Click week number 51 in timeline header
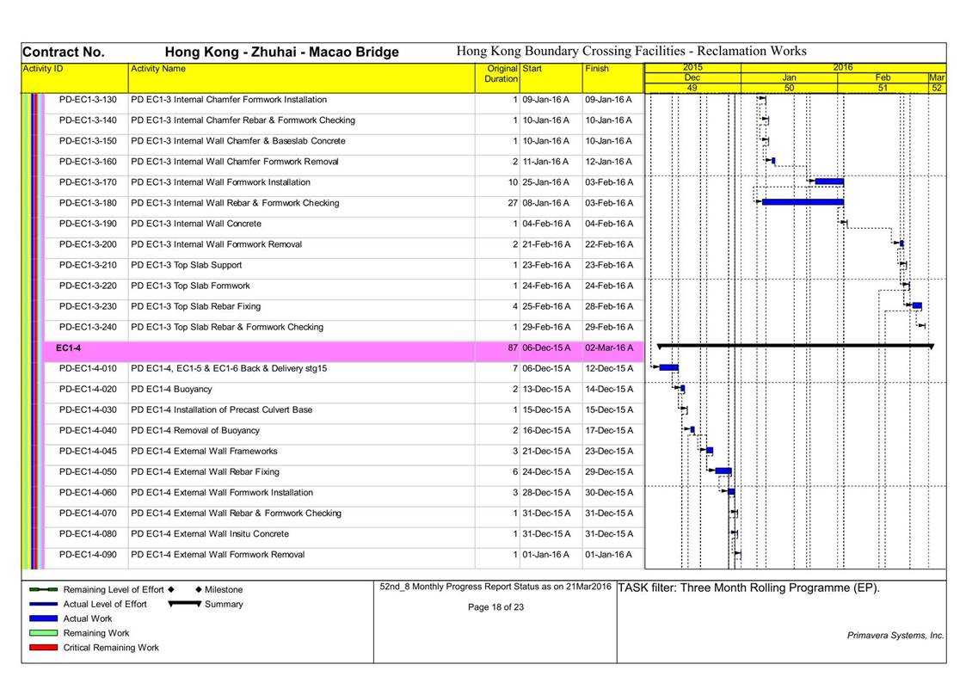Image resolution: width=966 pixels, height=683 pixels. [883, 88]
